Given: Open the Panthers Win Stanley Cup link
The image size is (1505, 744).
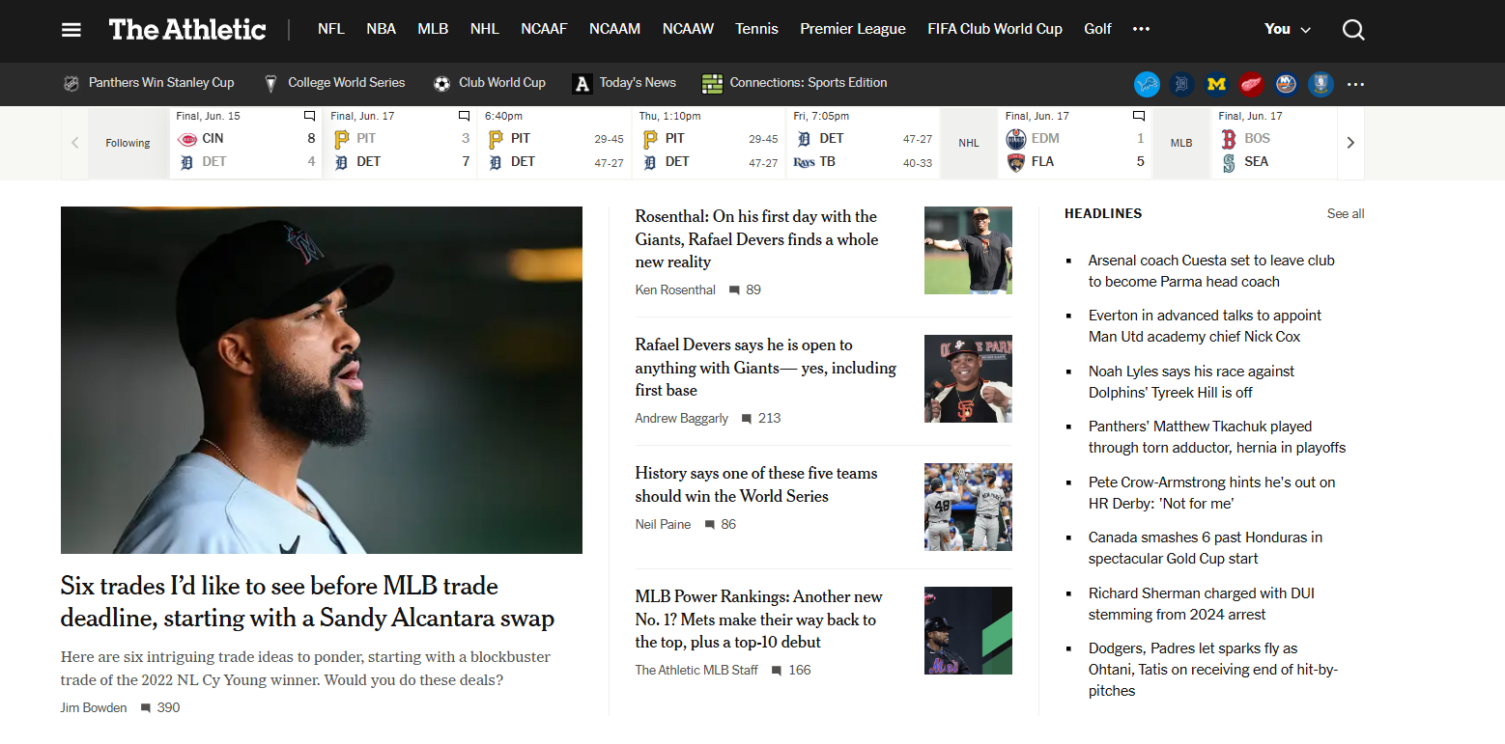Looking at the screenshot, I should [x=160, y=83].
